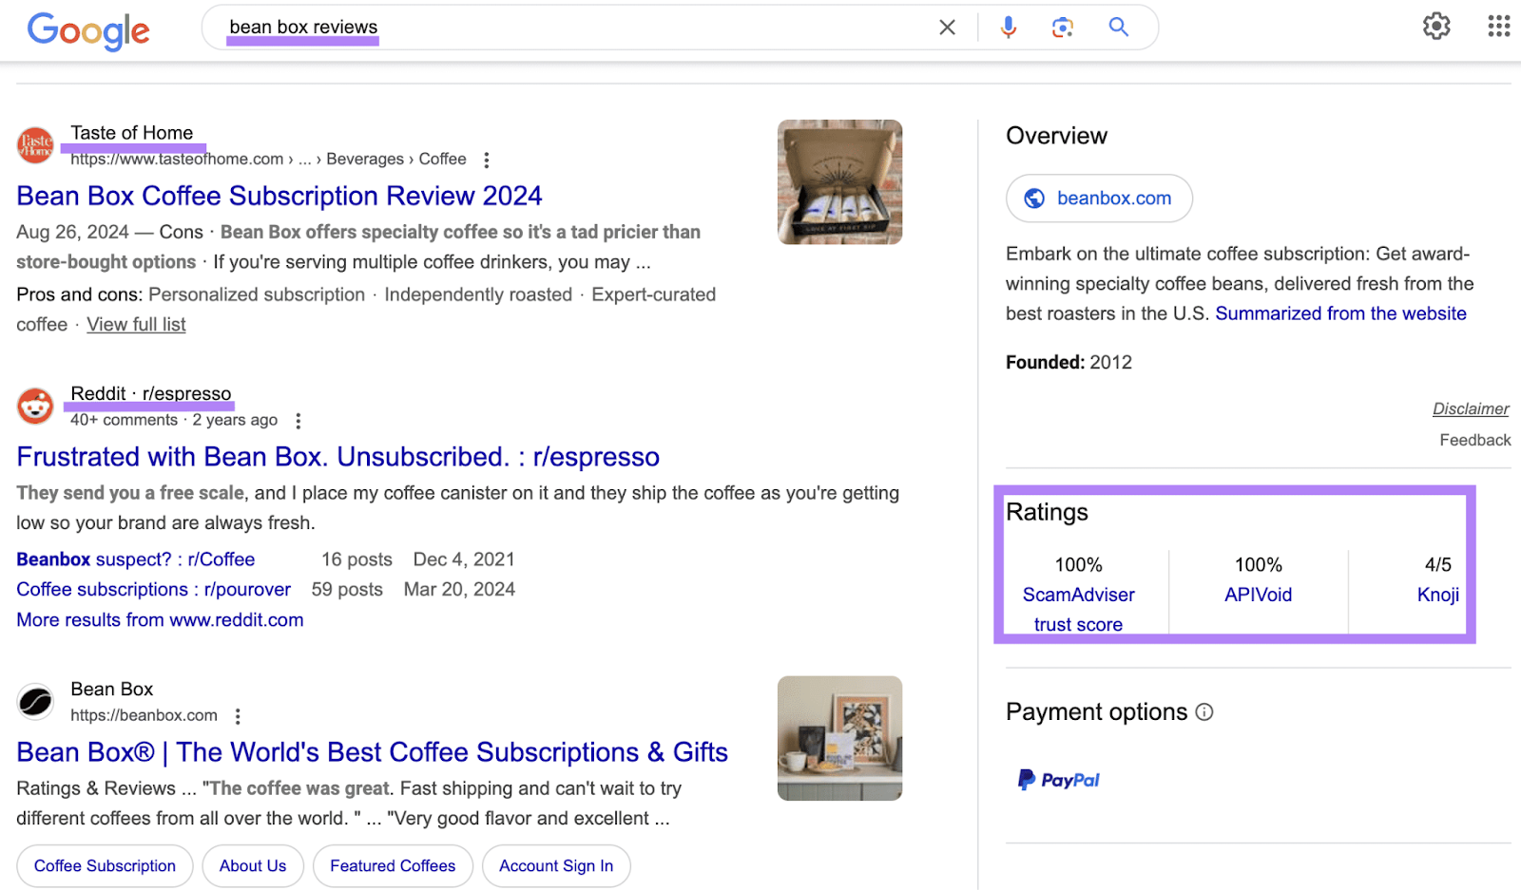Open the Google apps grid
This screenshot has width=1521, height=890.
1497,28
